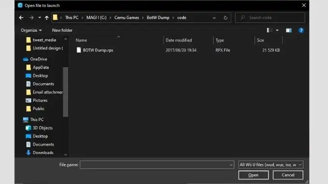Change the view layout icon
This screenshot has width=328, height=184.
tap(270, 30)
